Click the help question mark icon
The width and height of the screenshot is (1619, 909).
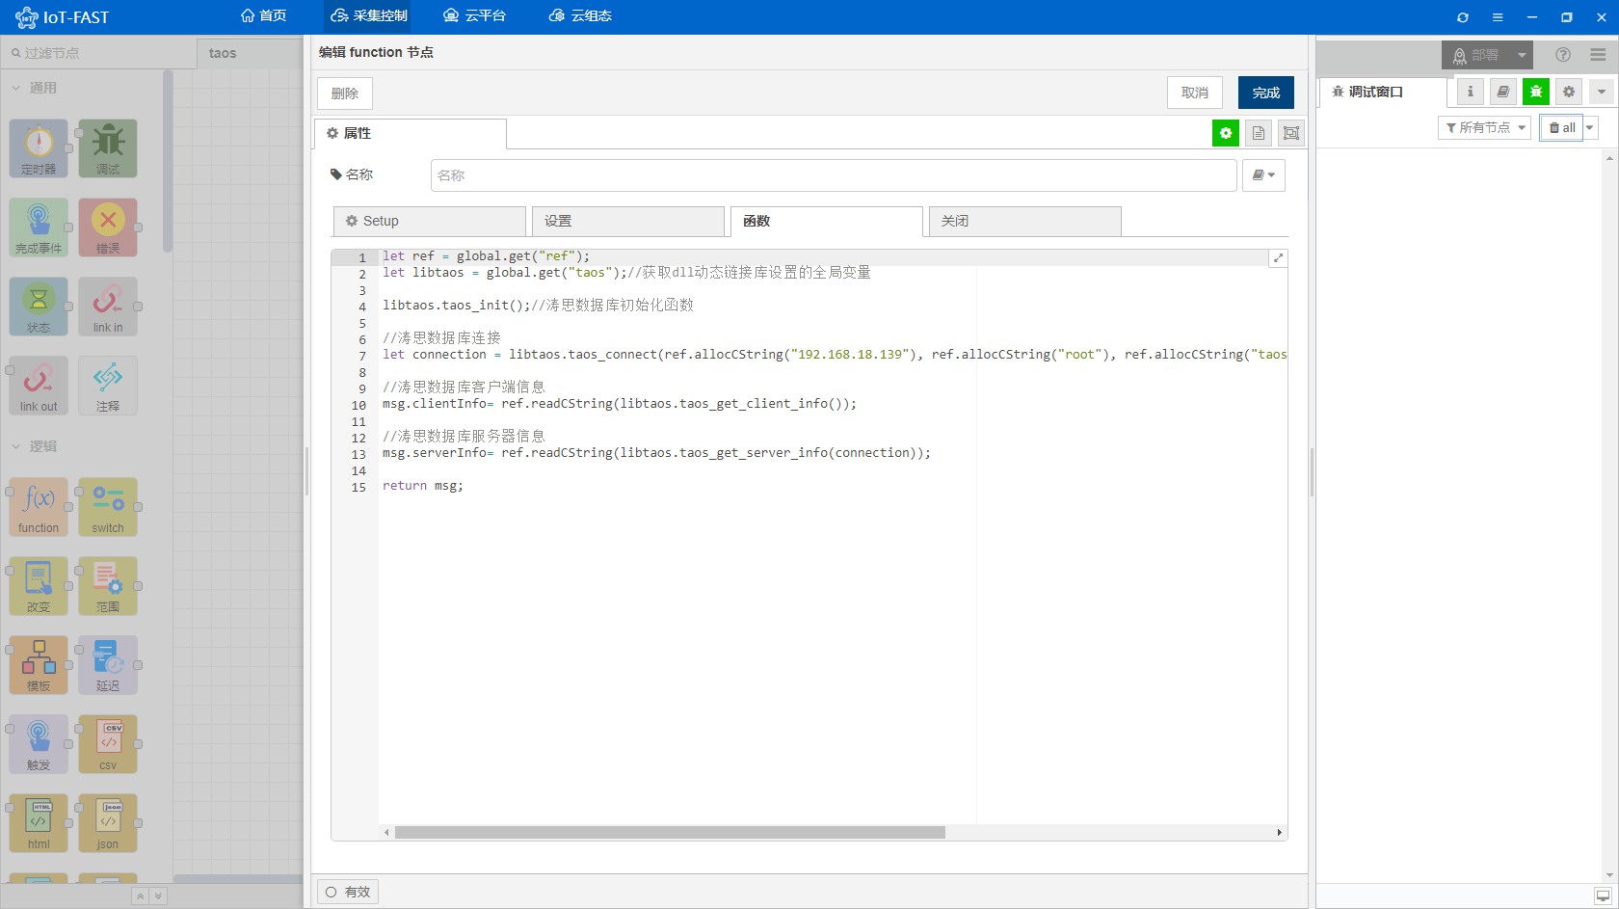coord(1563,55)
